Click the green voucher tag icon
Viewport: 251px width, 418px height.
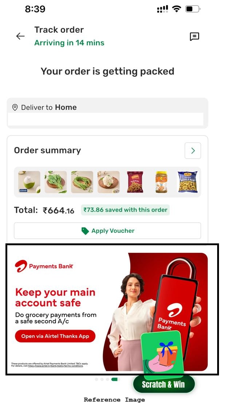[x=85, y=231]
